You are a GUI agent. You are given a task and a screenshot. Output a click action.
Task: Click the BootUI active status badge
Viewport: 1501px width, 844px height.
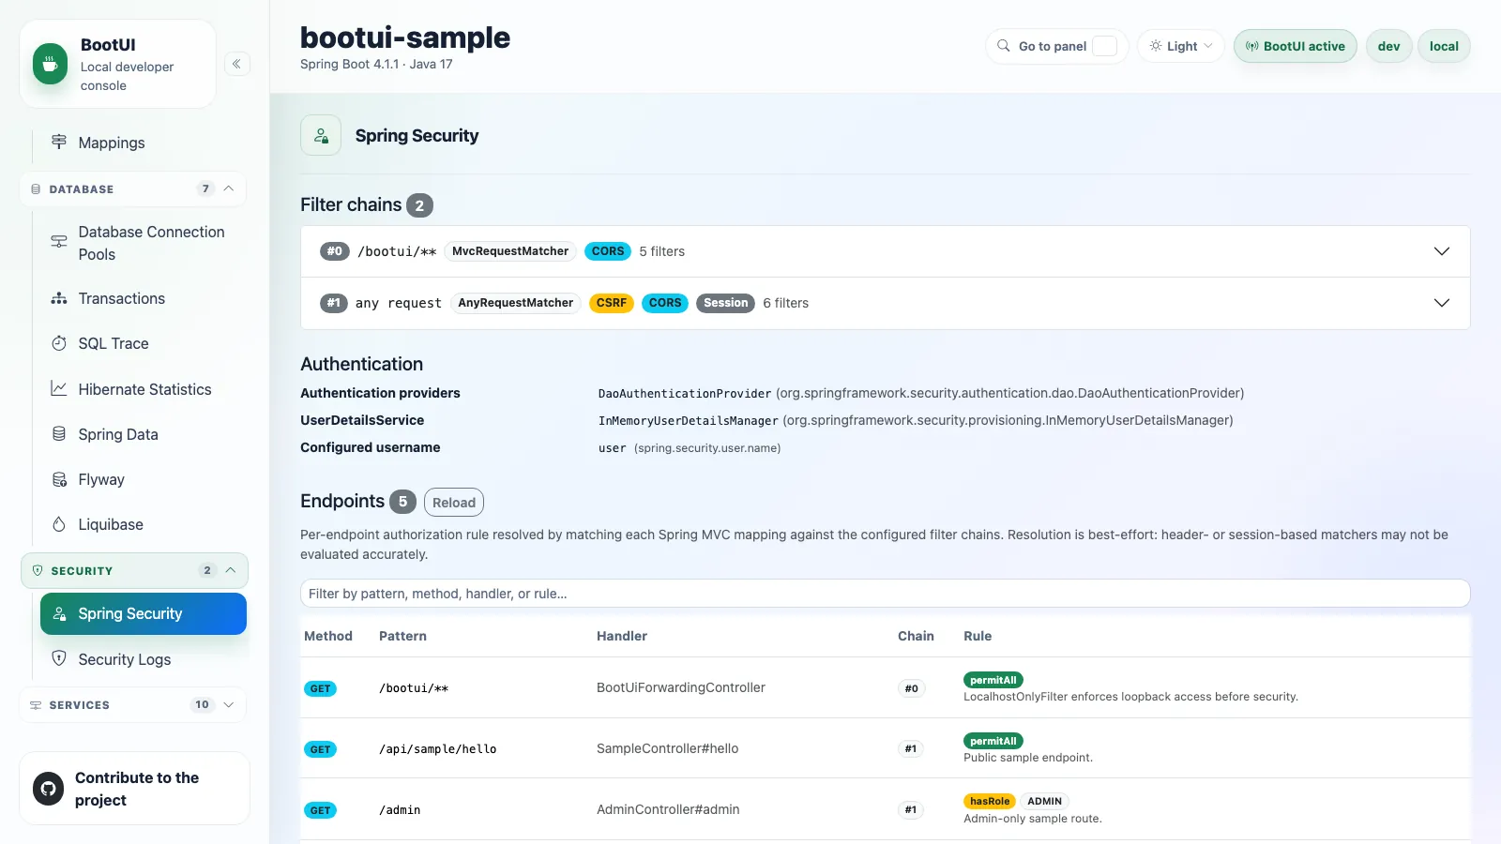click(1296, 46)
